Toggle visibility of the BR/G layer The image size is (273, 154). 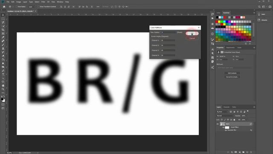click(x=218, y=124)
